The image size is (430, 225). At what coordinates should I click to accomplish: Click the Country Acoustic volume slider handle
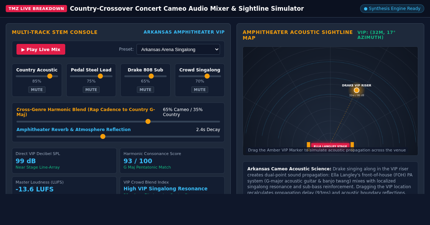pyautogui.click(x=50, y=76)
